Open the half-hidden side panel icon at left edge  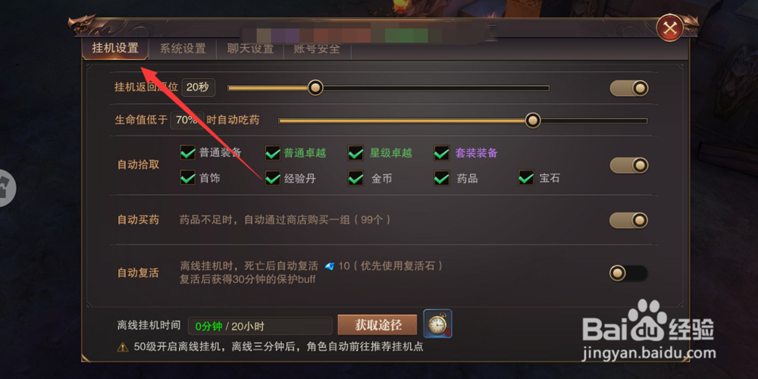(8, 189)
